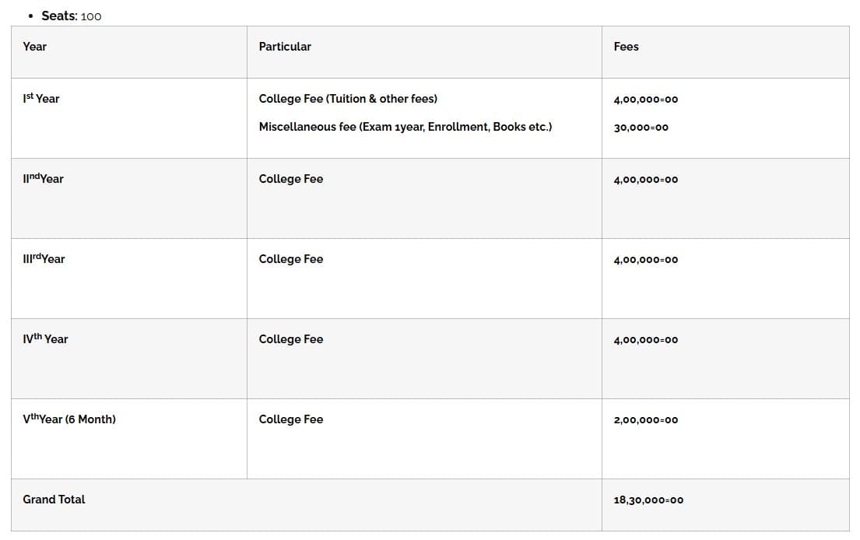Select 'College Fee (Tuition & other fees)' text
Screen dimensions: 860x540
click(x=348, y=99)
